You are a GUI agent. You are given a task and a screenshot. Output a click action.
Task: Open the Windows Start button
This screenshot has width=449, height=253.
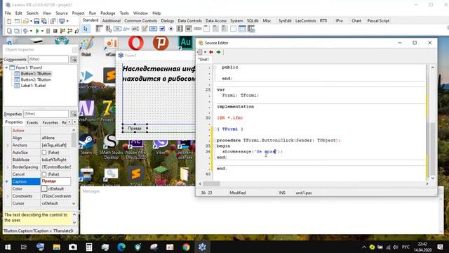[x=8, y=247]
